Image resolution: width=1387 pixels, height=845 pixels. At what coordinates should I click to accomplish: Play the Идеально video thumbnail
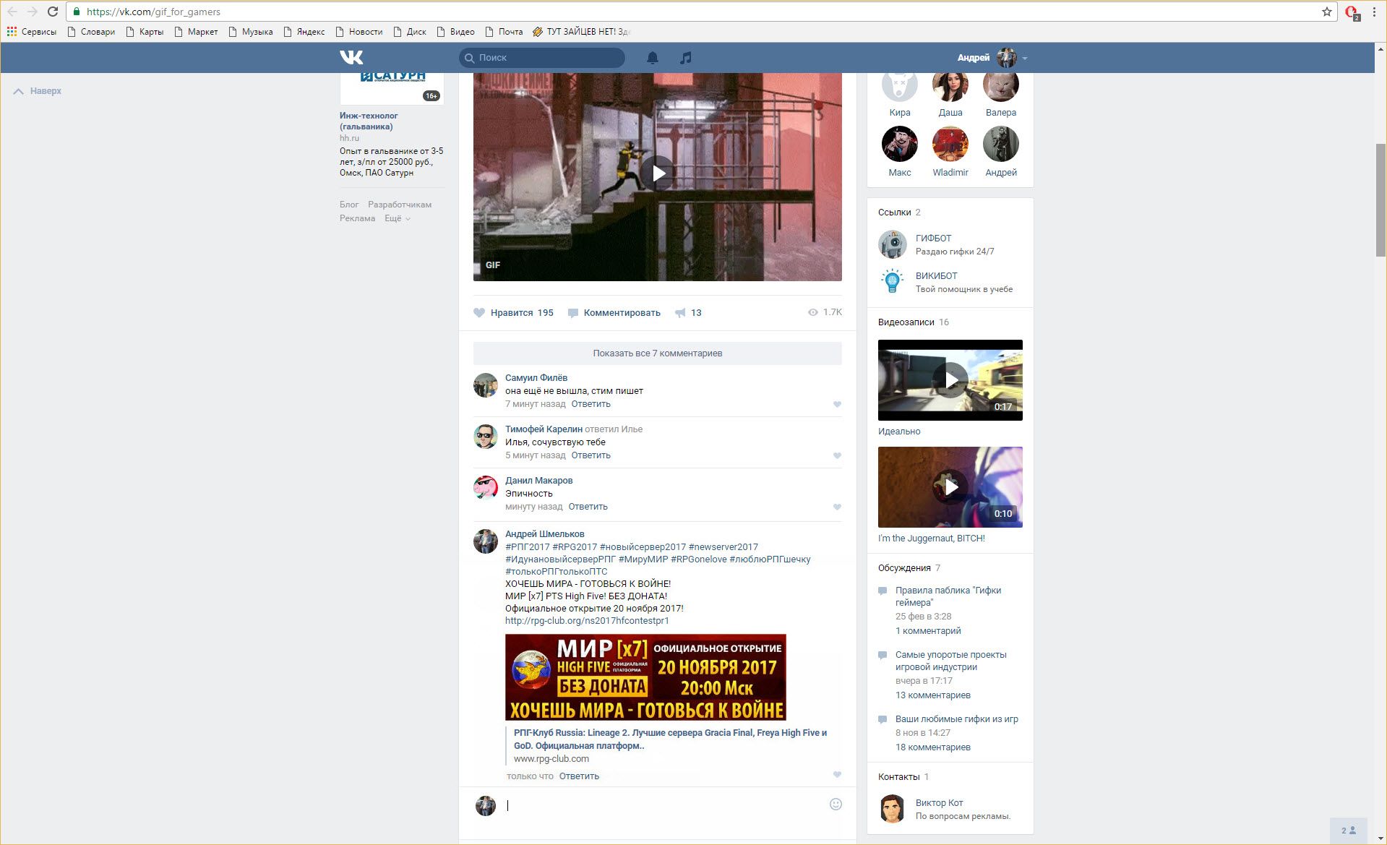950,380
